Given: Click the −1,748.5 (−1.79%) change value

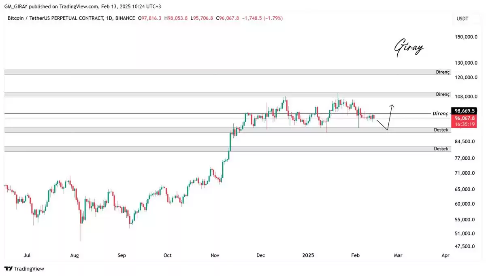Looking at the screenshot, I should (x=262, y=18).
